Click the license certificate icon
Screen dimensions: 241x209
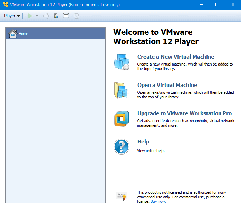pyautogui.click(x=121, y=196)
